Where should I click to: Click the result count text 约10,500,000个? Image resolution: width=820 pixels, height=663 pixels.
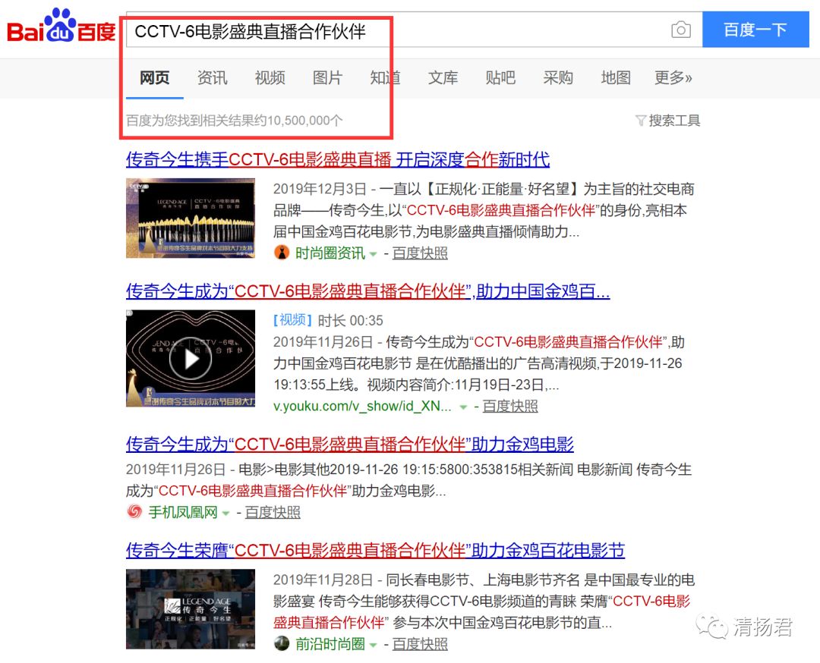(298, 121)
